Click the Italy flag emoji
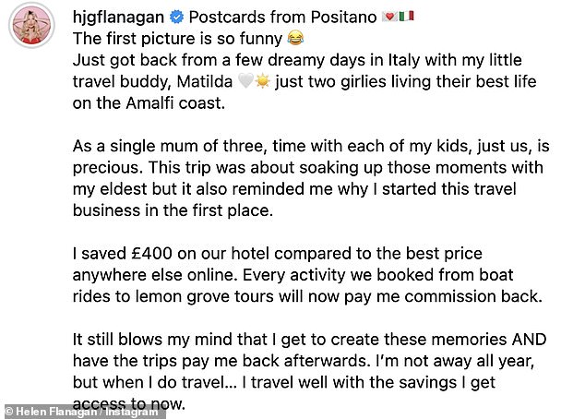Image resolution: width=585 pixels, height=419 pixels. (x=407, y=17)
